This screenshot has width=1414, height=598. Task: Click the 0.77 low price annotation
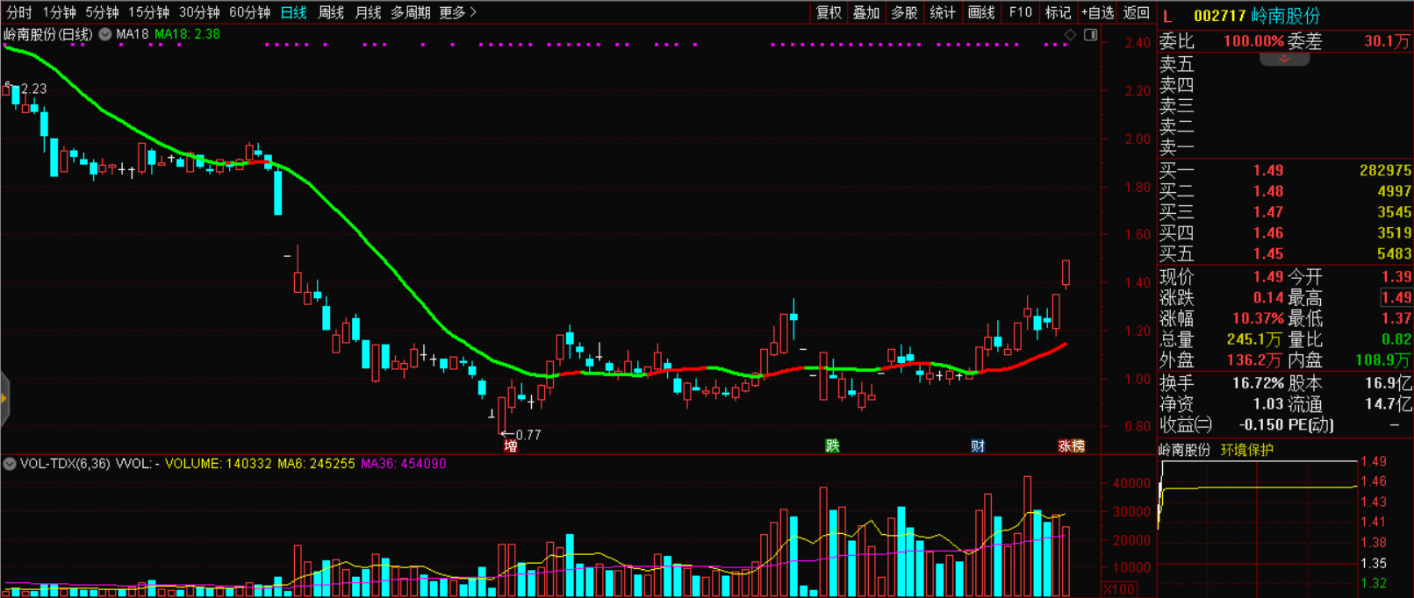528,435
